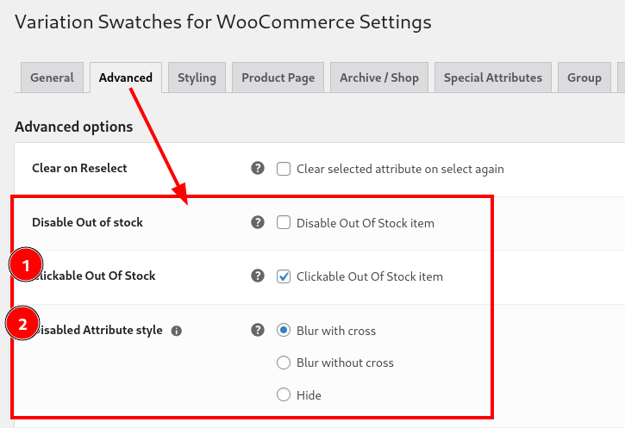This screenshot has width=625, height=428.
Task: Open the Styling tab
Action: 197,78
